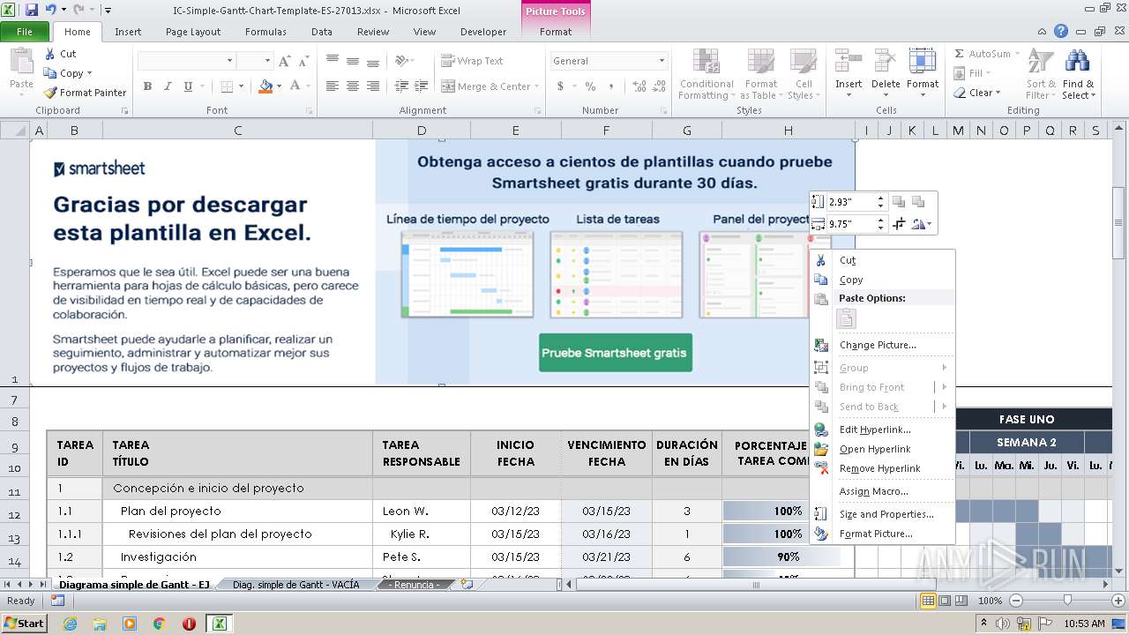Click the Decrease Indent icon
This screenshot has width=1129, height=635.
[401, 86]
